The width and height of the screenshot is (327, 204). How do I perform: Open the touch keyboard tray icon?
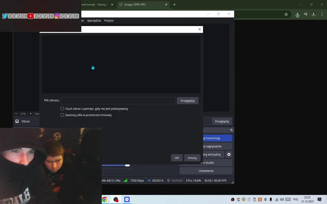point(288,200)
